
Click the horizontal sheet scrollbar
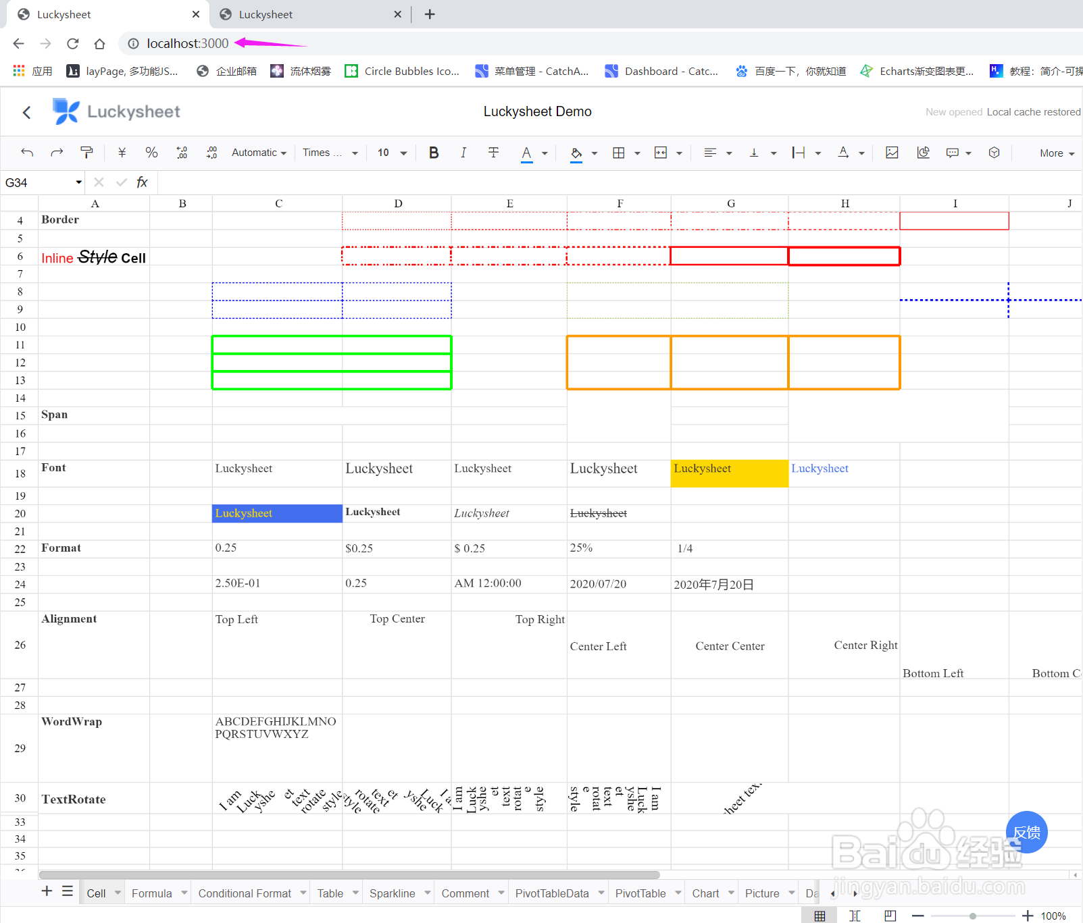(x=349, y=874)
